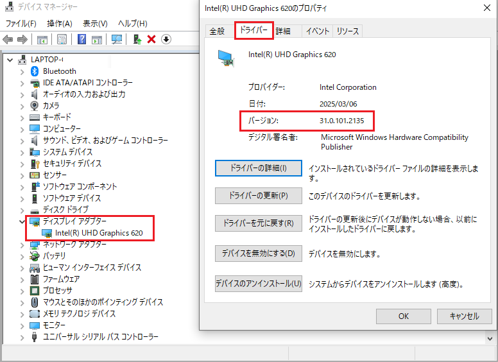Select Intel(R) UHD Graphics 620 tree item
This screenshot has width=498, height=362.
(99, 233)
